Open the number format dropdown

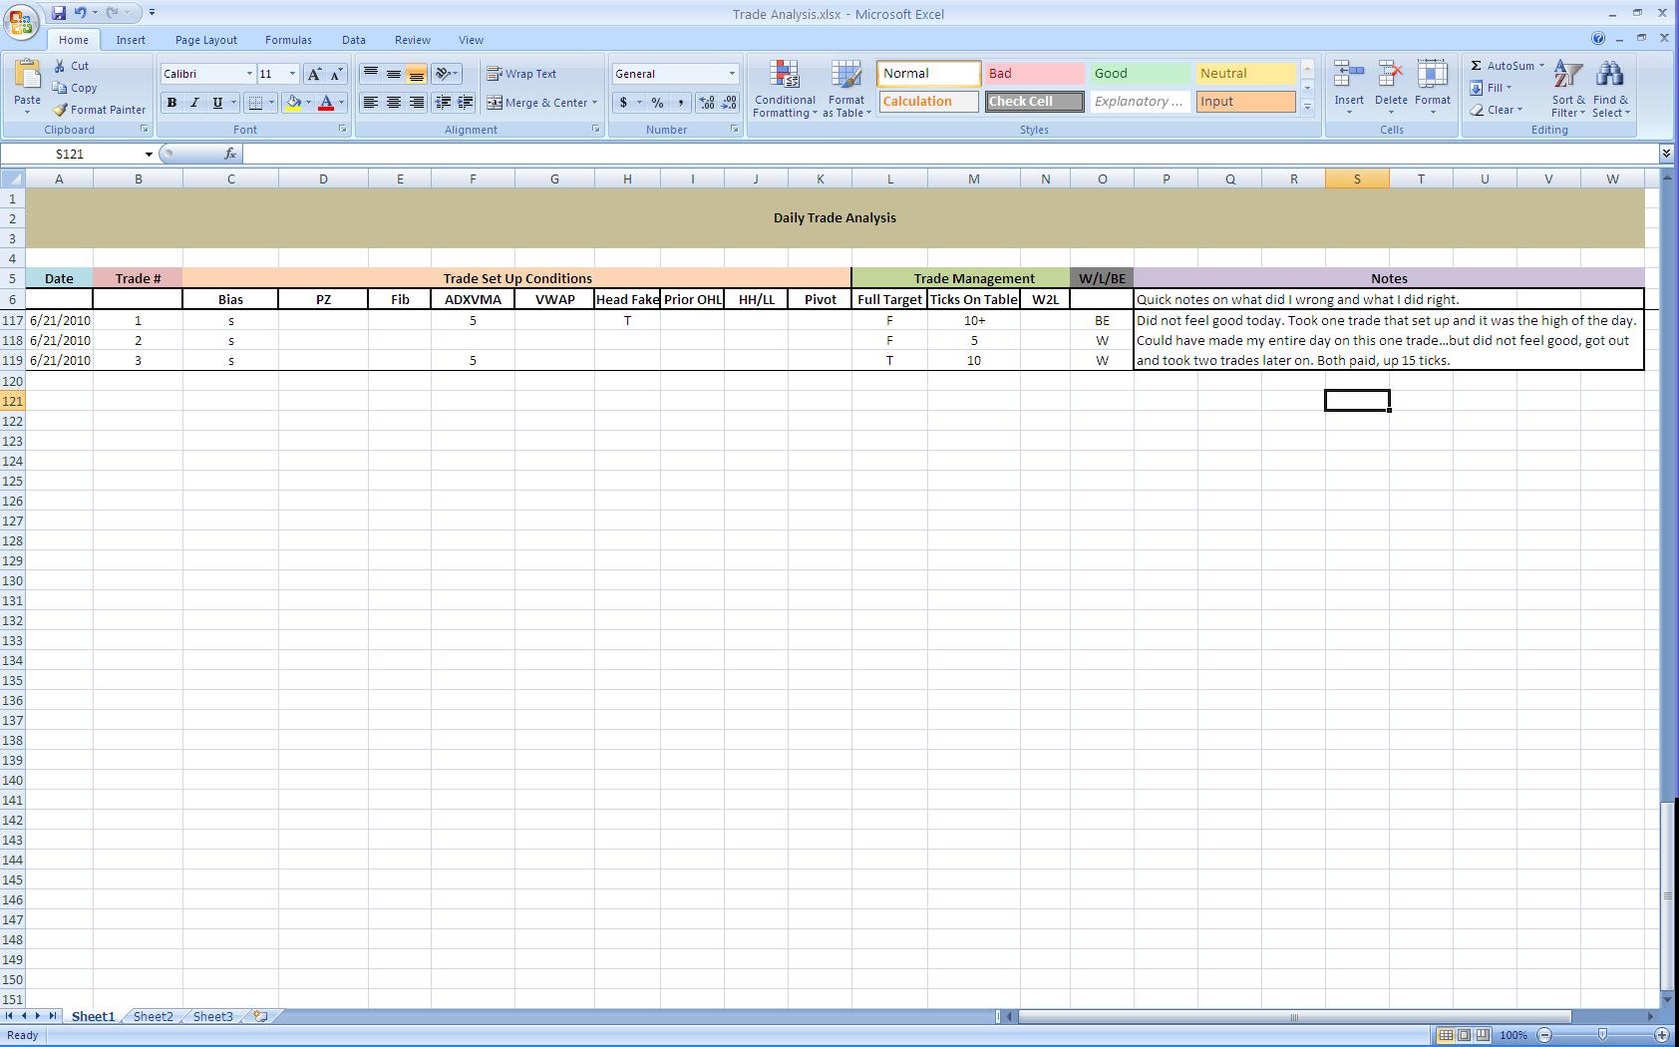732,74
